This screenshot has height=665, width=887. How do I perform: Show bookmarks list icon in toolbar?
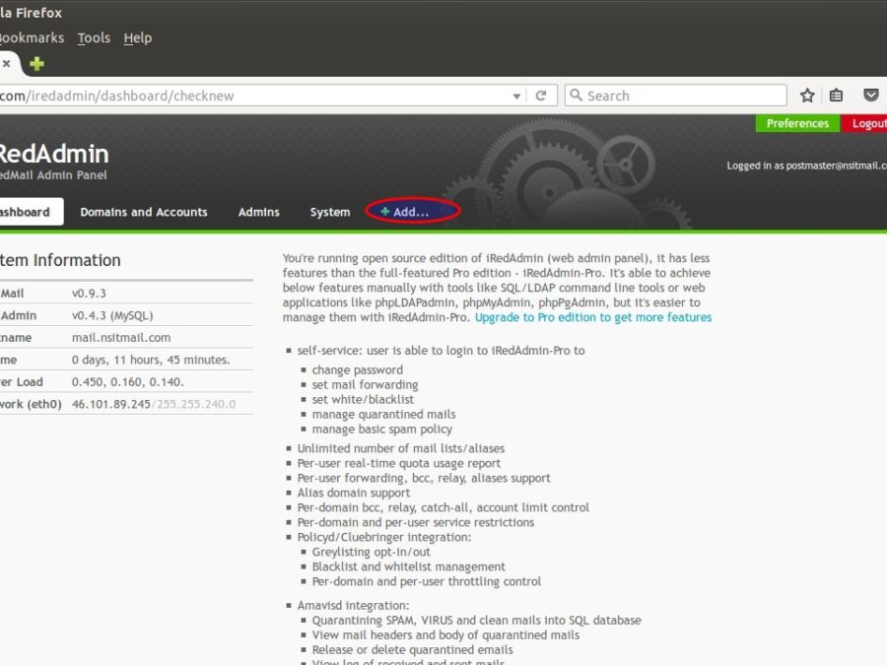(836, 96)
